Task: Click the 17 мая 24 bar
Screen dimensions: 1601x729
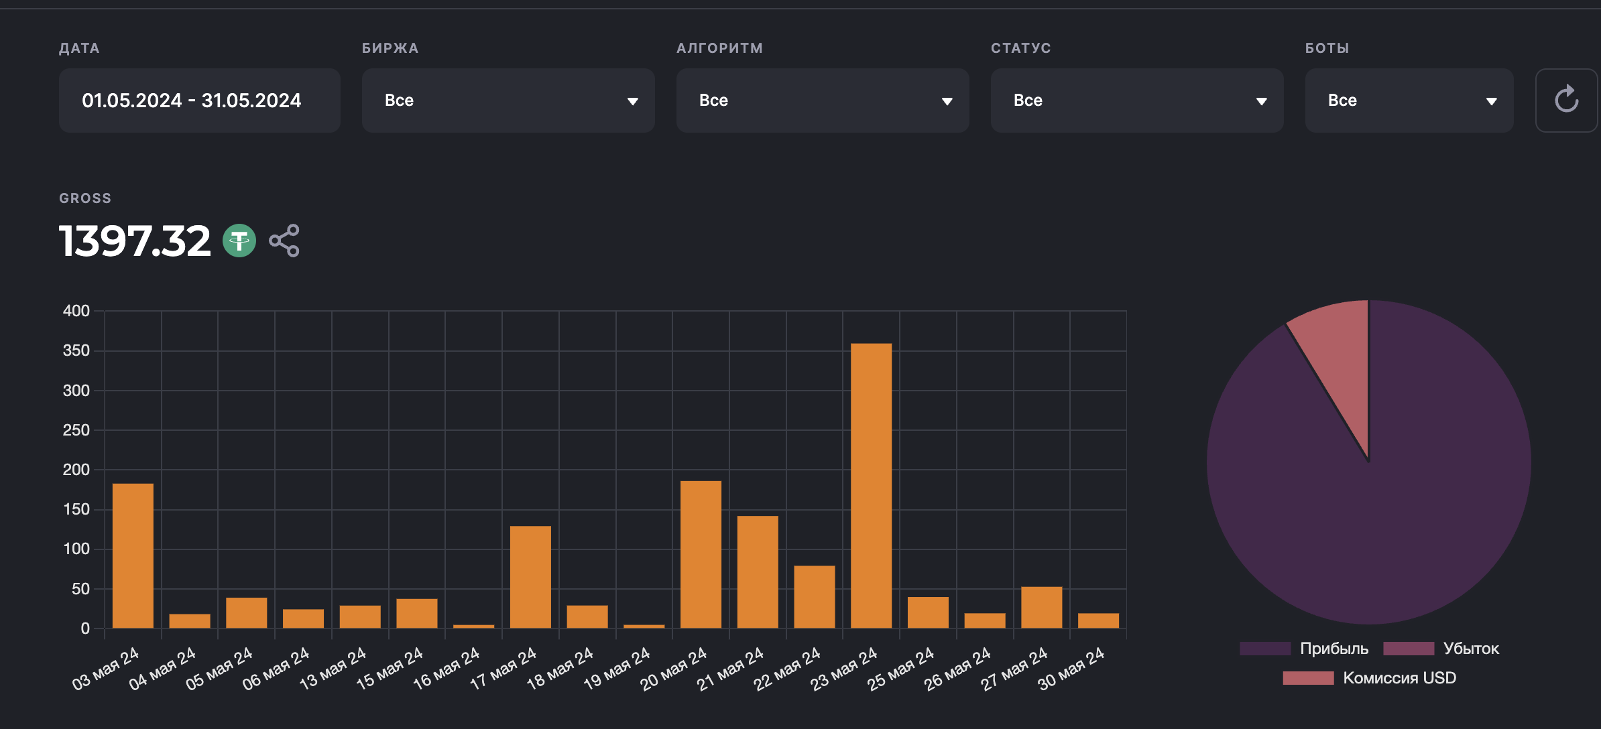Action: (530, 577)
